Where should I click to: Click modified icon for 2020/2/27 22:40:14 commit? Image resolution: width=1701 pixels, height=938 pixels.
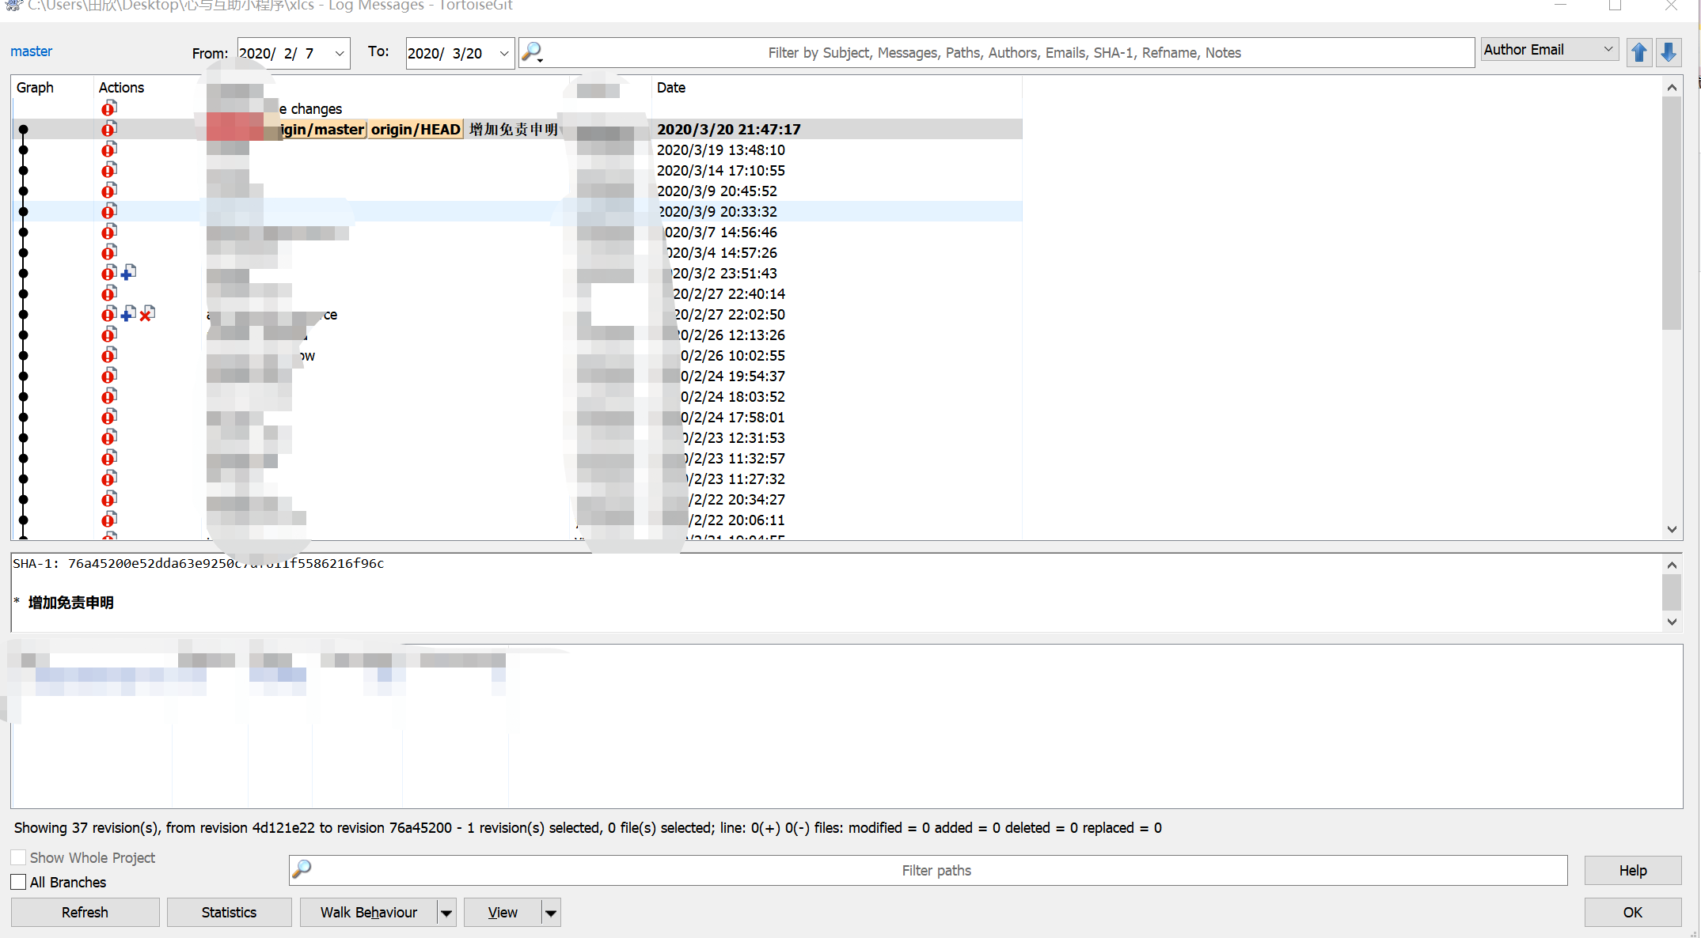109,293
